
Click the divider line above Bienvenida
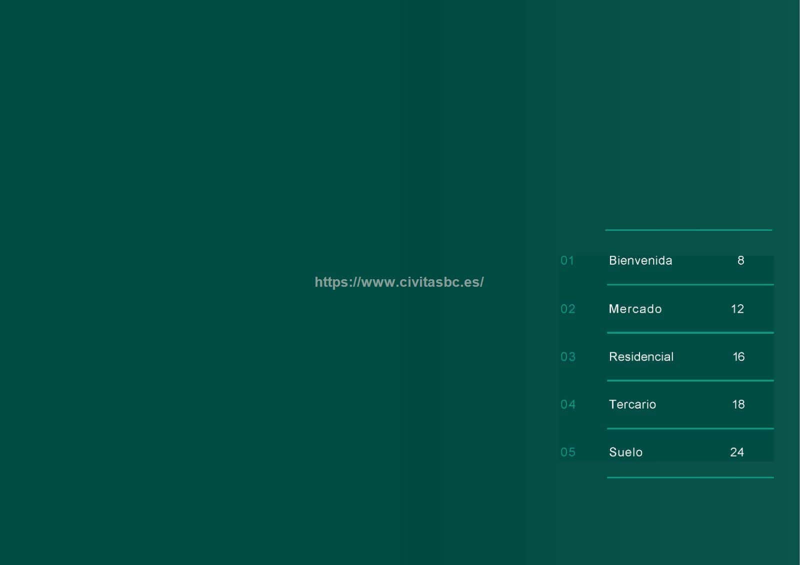point(688,230)
